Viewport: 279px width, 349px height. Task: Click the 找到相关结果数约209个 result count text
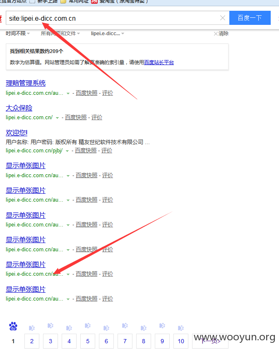click(x=37, y=51)
